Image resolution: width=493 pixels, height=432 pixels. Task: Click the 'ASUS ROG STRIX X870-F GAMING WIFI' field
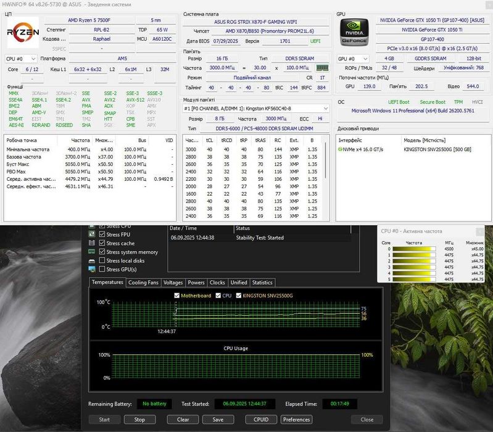(255, 22)
